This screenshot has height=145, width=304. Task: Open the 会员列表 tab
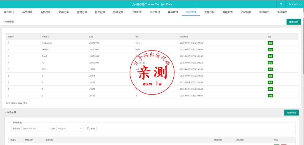(27, 12)
